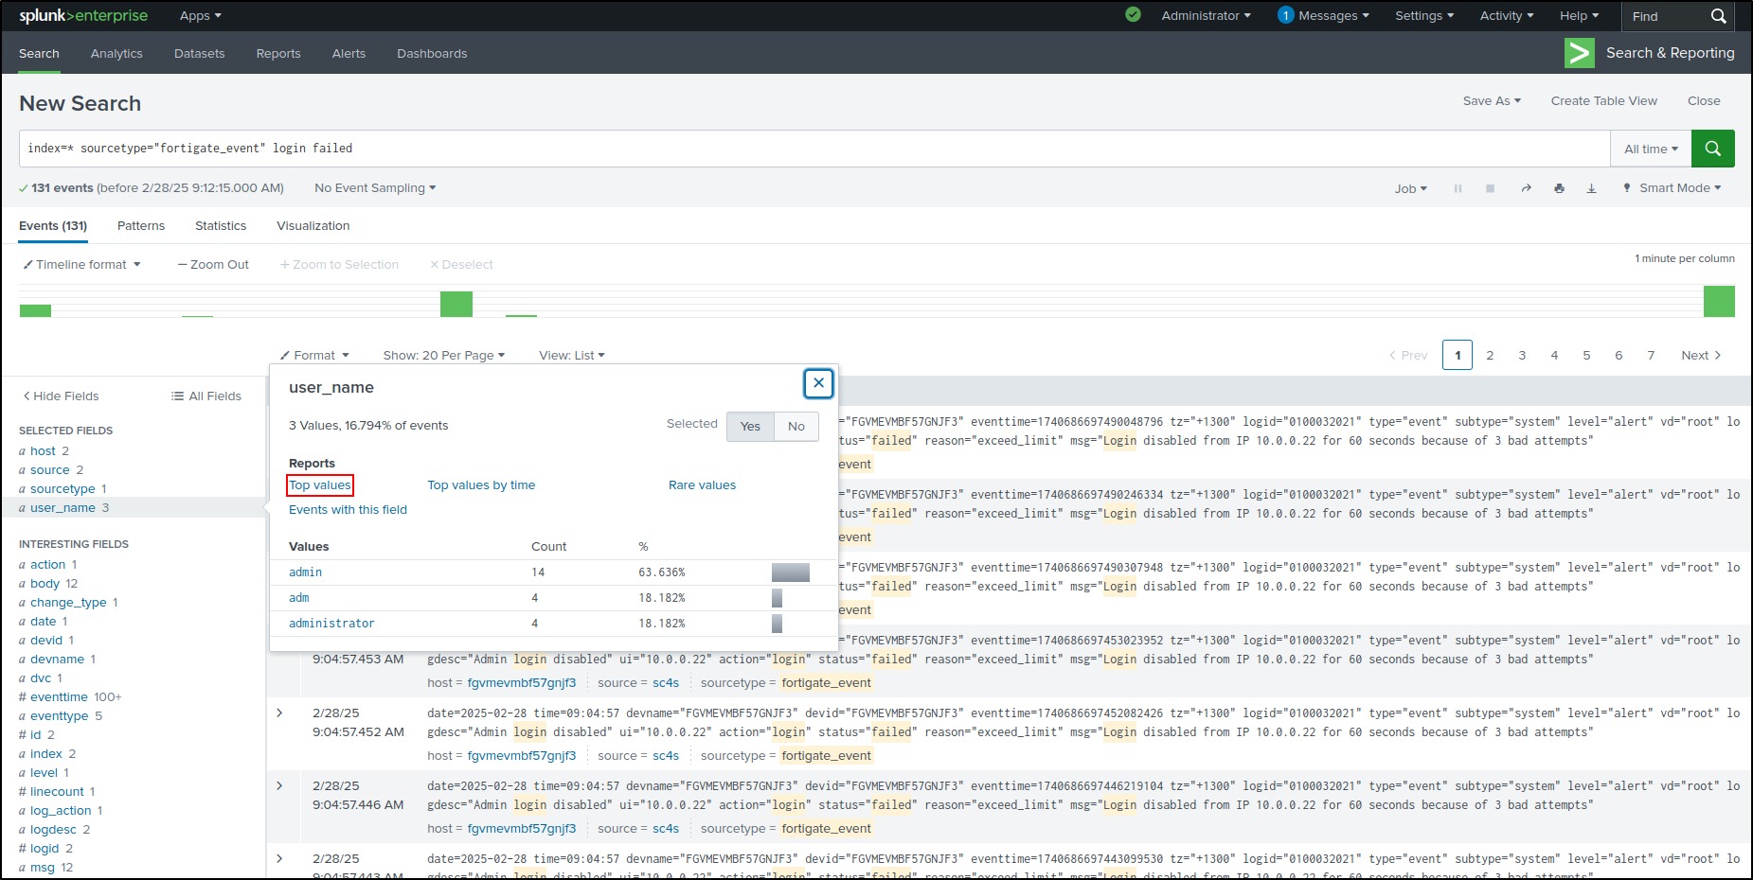Select the change_type interesting field

[68, 603]
